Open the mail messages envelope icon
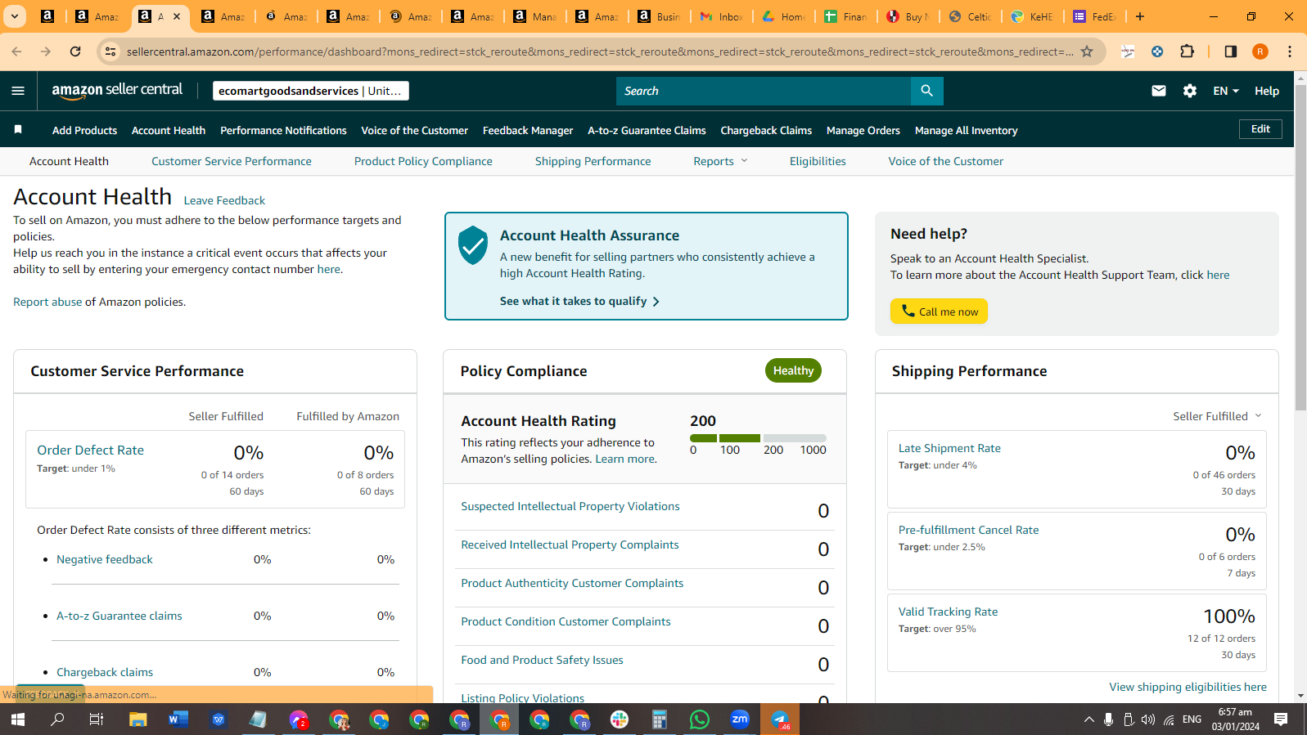Screen dimensions: 1307x735 point(1159,91)
